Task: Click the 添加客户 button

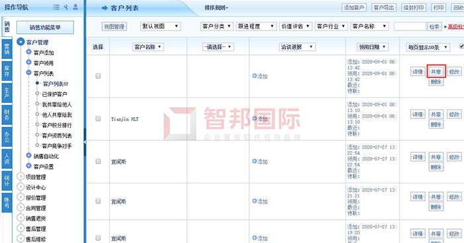Action: (x=354, y=8)
